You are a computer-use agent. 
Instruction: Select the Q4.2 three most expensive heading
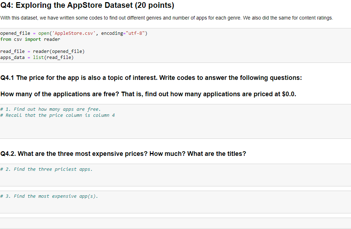(123, 154)
